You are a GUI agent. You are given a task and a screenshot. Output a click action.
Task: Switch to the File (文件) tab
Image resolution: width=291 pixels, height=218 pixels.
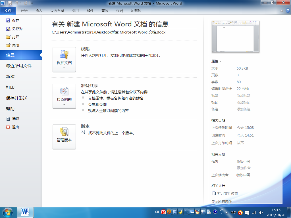pyautogui.click(x=8, y=11)
